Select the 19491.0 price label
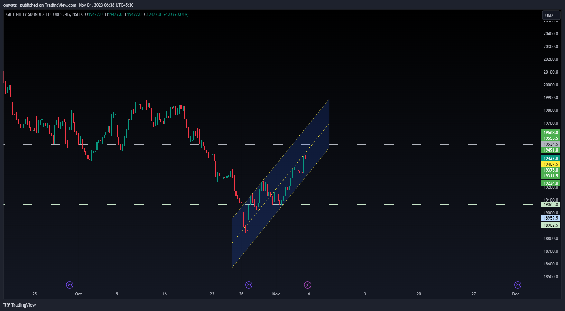 [x=550, y=150]
